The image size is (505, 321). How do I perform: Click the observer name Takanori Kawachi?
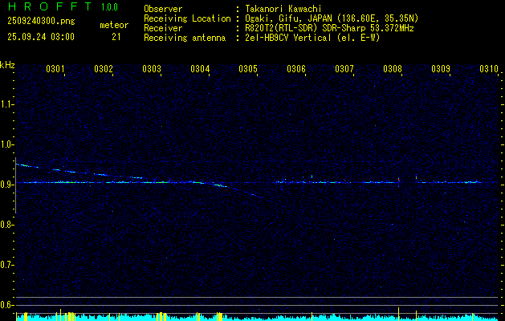pos(283,9)
